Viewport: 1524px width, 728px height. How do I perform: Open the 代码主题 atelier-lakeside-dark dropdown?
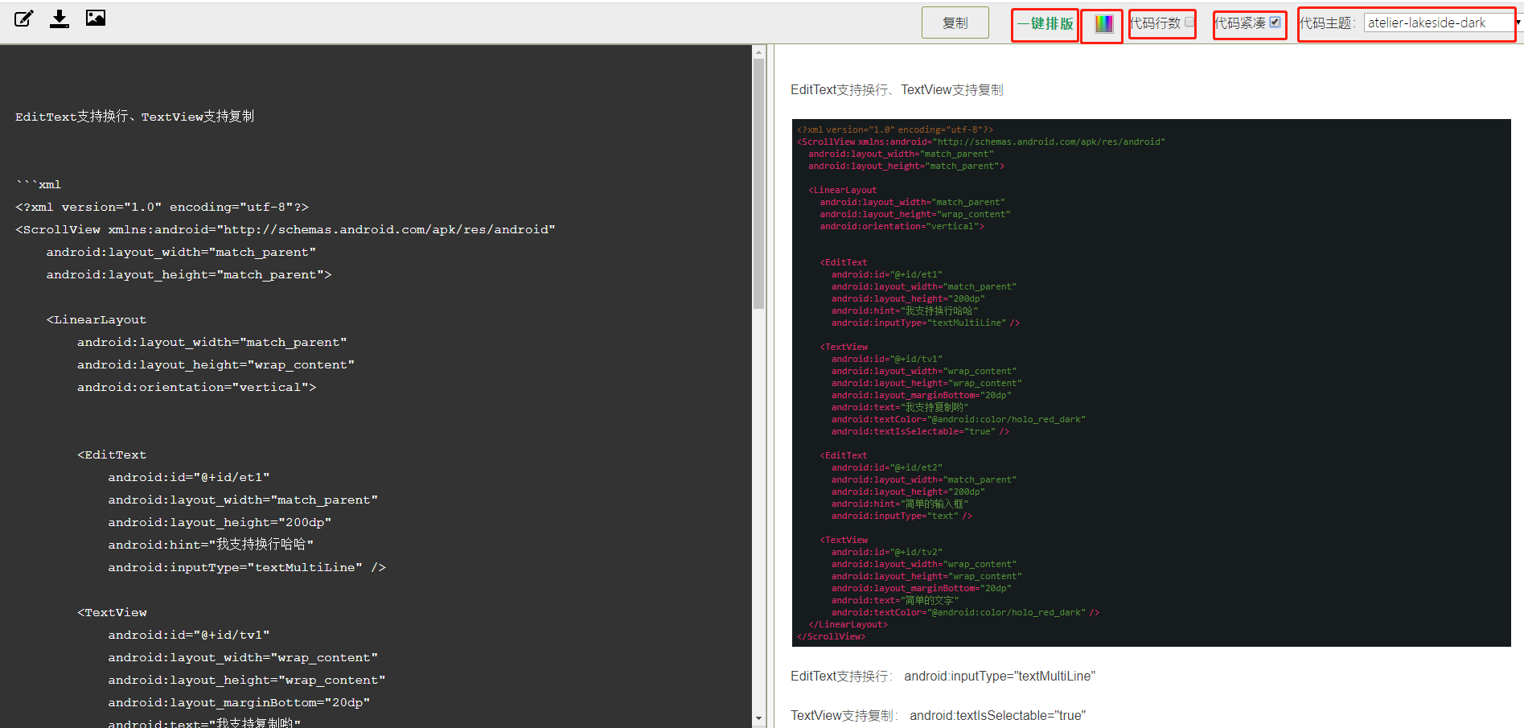pos(1440,23)
